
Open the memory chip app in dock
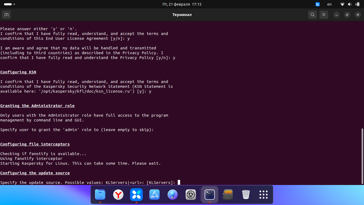(x=228, y=195)
